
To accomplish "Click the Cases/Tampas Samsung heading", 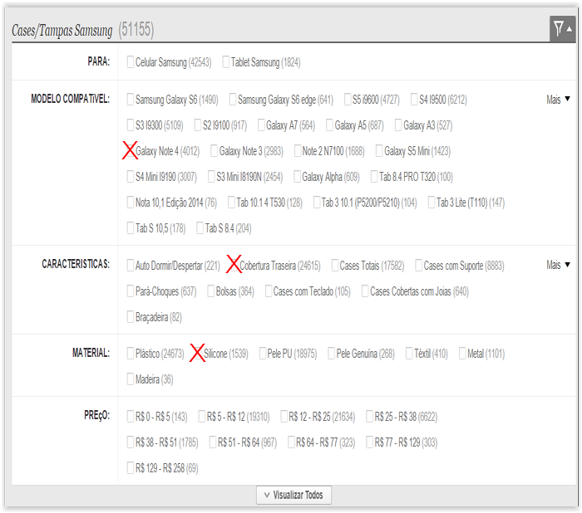I will [x=62, y=31].
